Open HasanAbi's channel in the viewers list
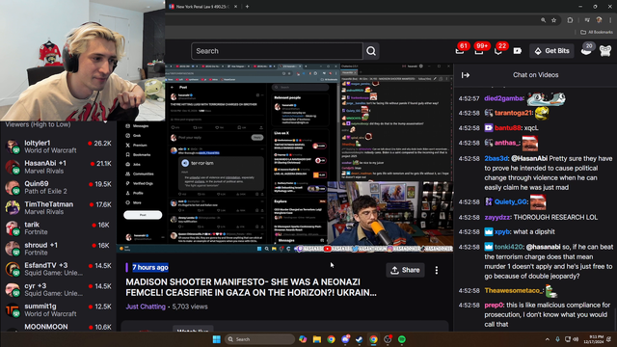The image size is (617, 347). (58, 167)
